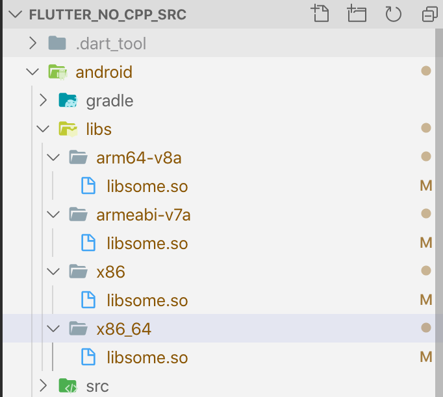Select the armeabi-v7a folder label
The image size is (443, 397).
tap(143, 215)
